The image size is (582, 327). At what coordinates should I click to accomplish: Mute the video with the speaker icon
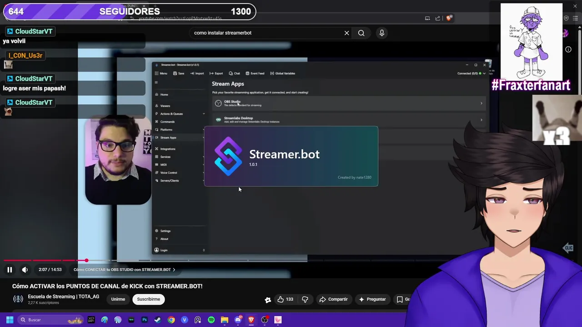pyautogui.click(x=25, y=270)
